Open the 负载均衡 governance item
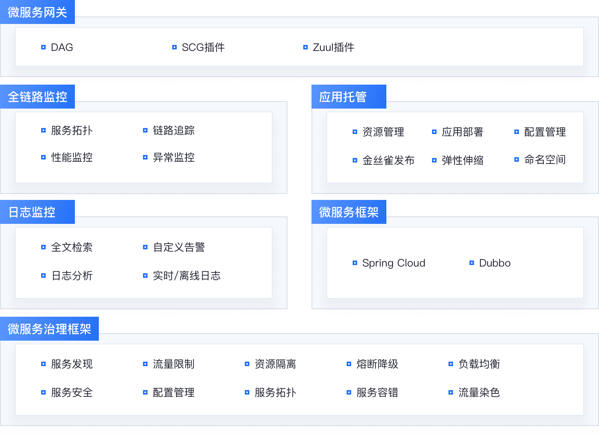The height and width of the screenshot is (435, 599). tap(479, 364)
